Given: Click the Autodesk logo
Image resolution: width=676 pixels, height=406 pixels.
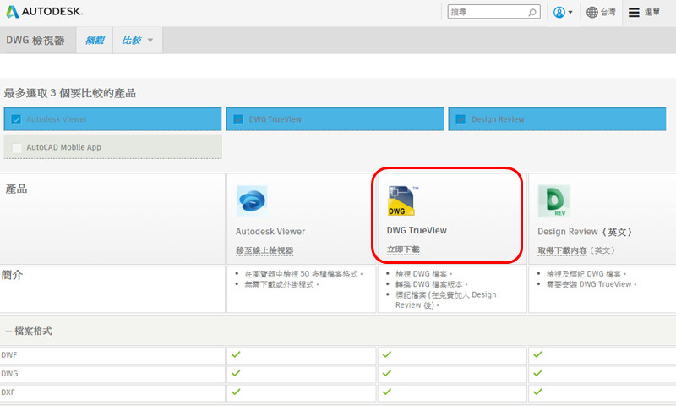Looking at the screenshot, I should coord(44,12).
